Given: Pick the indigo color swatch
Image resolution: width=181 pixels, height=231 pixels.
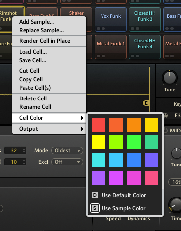Looking at the screenshot, I should tap(152, 160).
